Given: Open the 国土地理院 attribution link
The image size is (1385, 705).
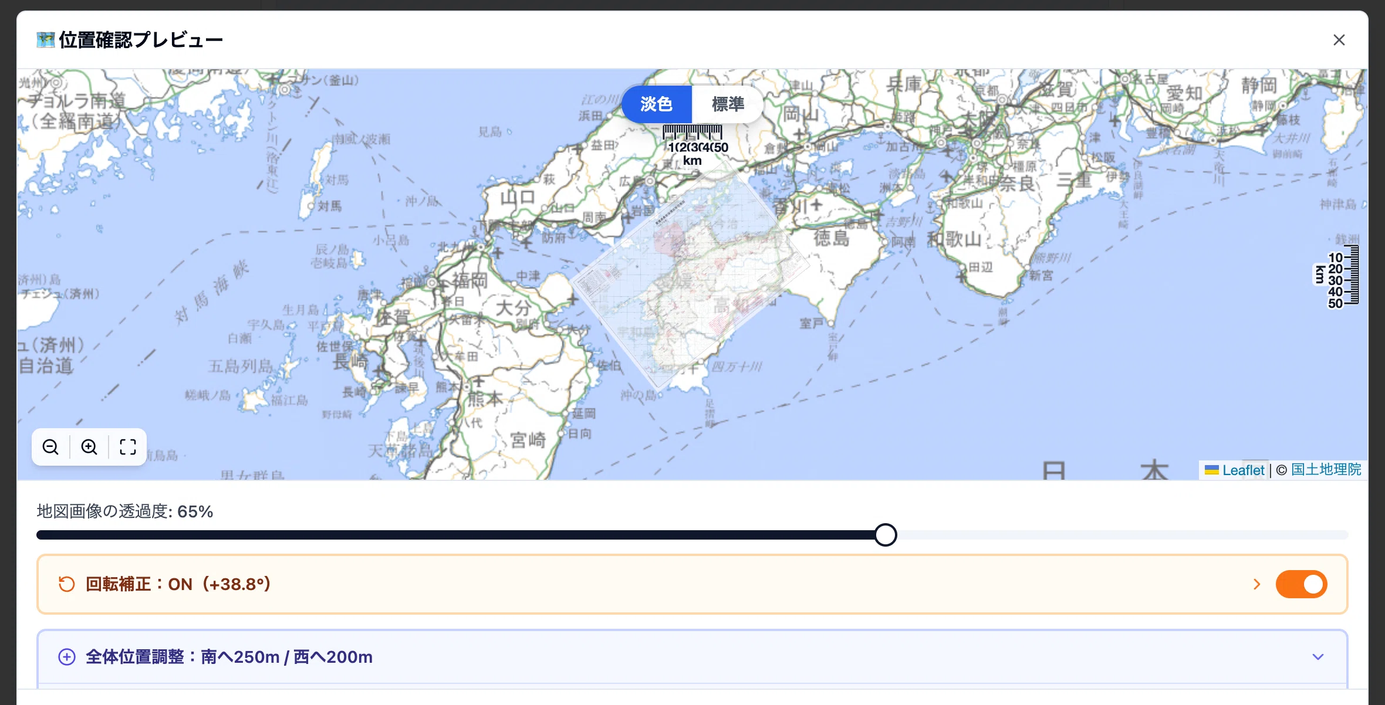Looking at the screenshot, I should 1326,470.
